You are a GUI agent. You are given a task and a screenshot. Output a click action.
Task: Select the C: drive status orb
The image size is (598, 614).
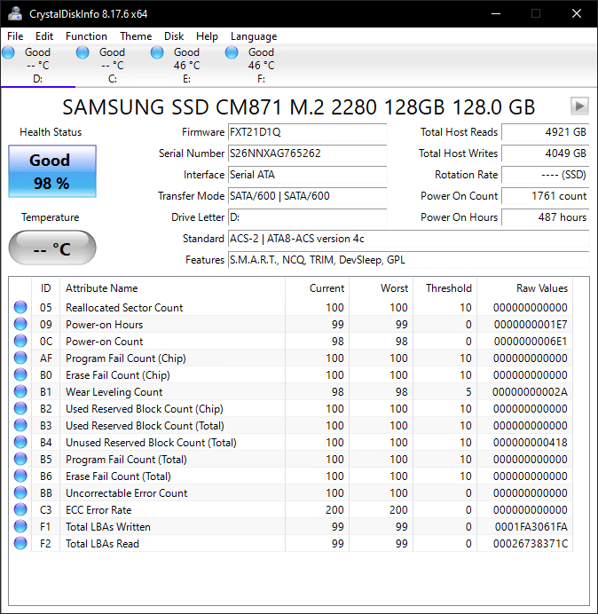click(83, 52)
